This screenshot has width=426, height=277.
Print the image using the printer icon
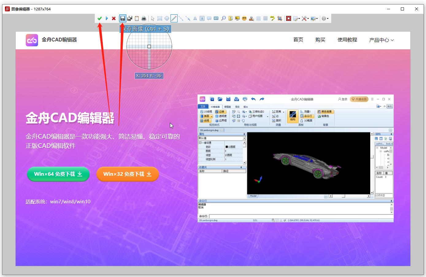[x=144, y=18]
